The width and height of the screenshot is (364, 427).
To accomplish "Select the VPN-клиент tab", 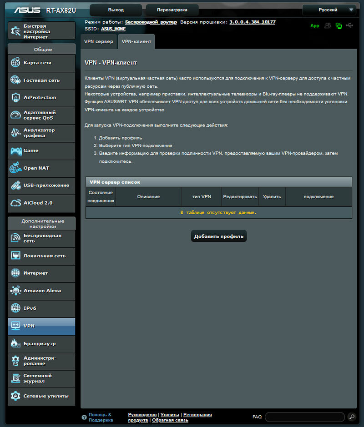I will pos(136,41).
